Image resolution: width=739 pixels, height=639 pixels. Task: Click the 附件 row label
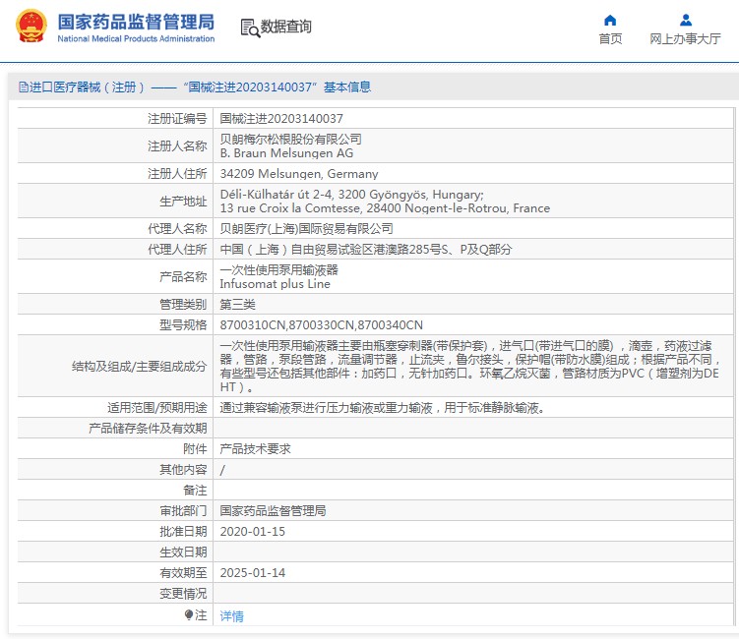pyautogui.click(x=195, y=448)
